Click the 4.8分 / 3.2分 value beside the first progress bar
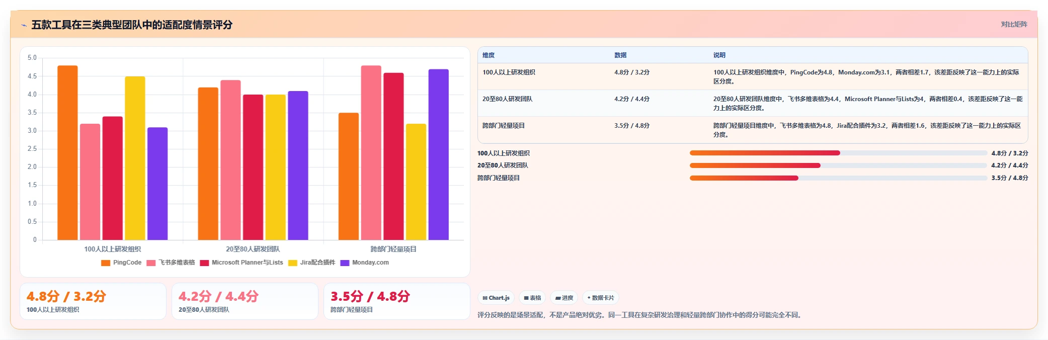The height and width of the screenshot is (340, 1048). coord(1010,153)
